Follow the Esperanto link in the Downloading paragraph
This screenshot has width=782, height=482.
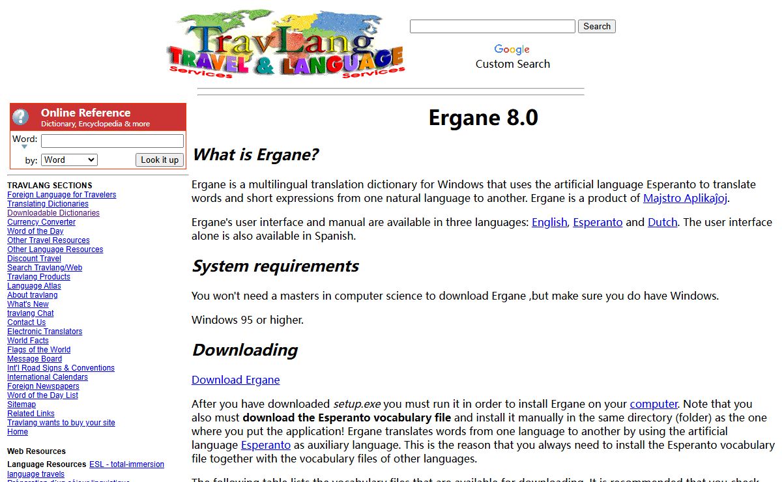266,445
